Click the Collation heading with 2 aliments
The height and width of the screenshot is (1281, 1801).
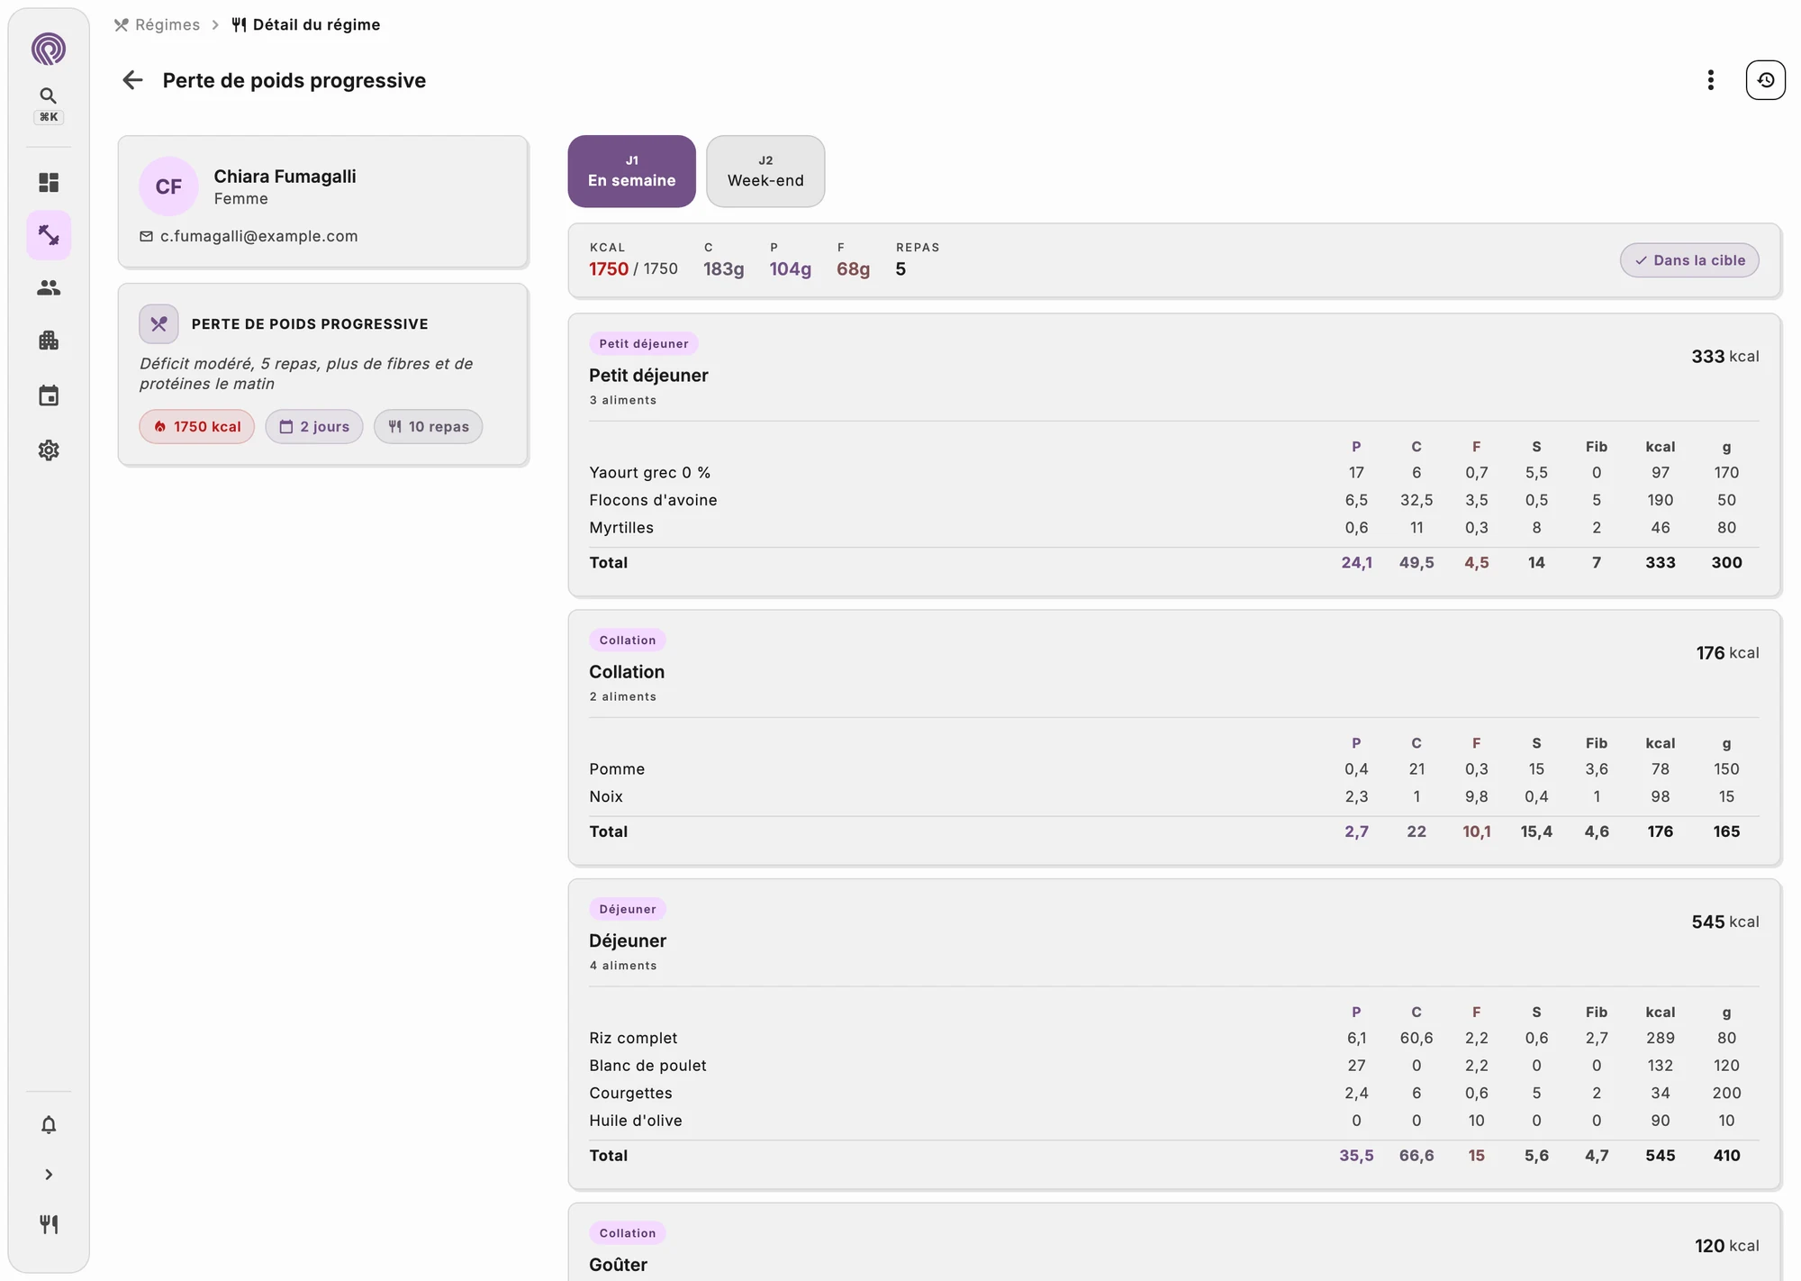tap(627, 672)
